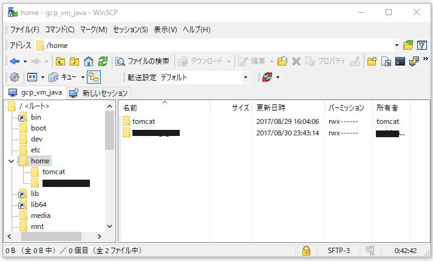Switch to the gcp_vm_java session tab
The width and height of the screenshot is (433, 261).
click(x=35, y=92)
